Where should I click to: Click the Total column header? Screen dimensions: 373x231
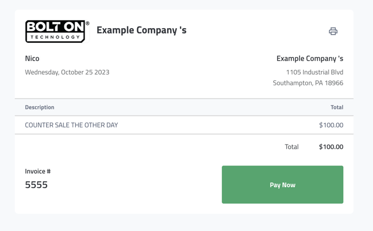(x=337, y=107)
